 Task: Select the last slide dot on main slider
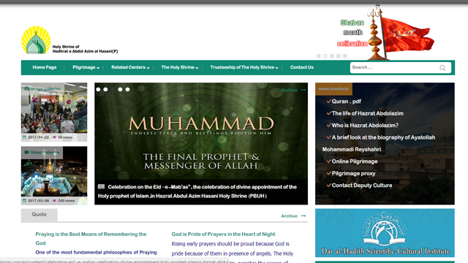(x=127, y=89)
